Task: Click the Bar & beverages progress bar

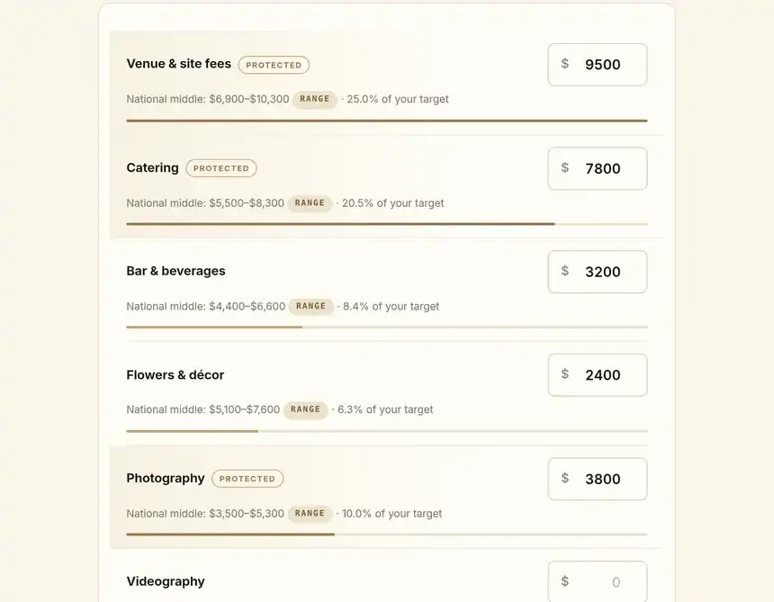Action: pyautogui.click(x=387, y=328)
